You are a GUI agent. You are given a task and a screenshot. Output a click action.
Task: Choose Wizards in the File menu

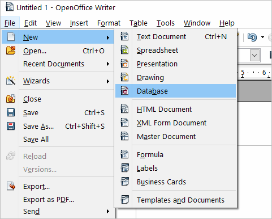click(x=58, y=81)
